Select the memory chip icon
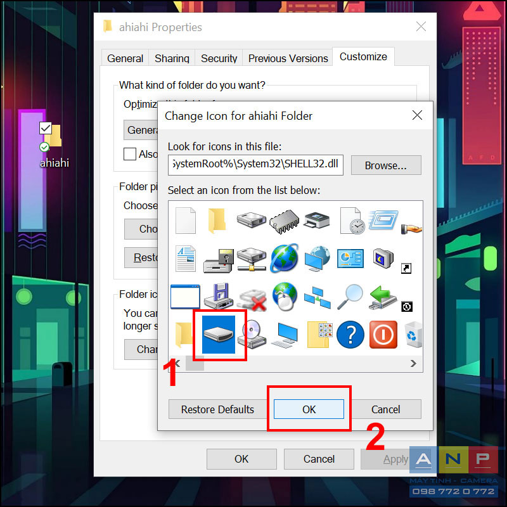Image resolution: width=507 pixels, height=507 pixels. point(284,221)
